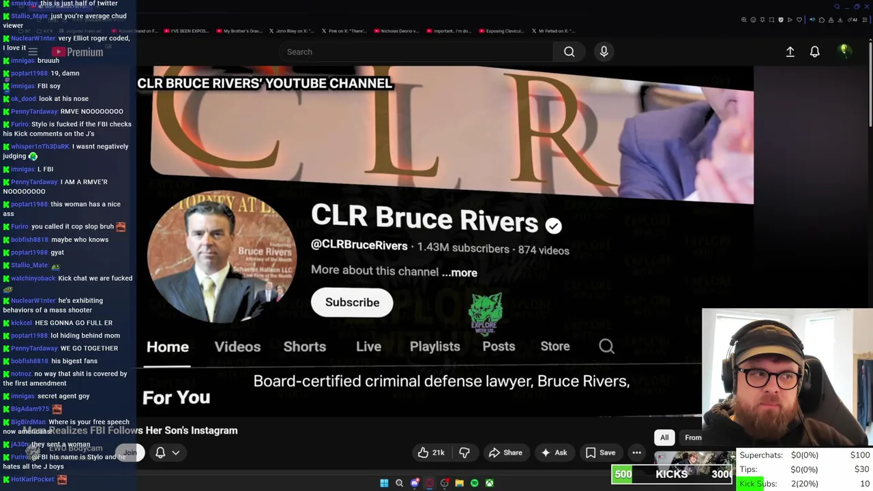This screenshot has height=491, width=873.
Task: Open the YouTube hamburger guide menu
Action: 32,52
